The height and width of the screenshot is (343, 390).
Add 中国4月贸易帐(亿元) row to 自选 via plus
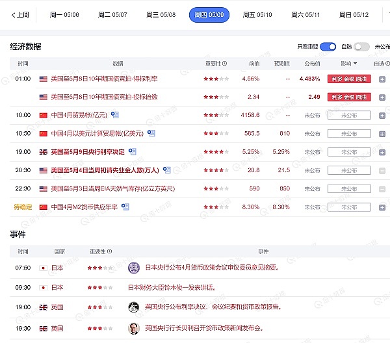point(382,115)
